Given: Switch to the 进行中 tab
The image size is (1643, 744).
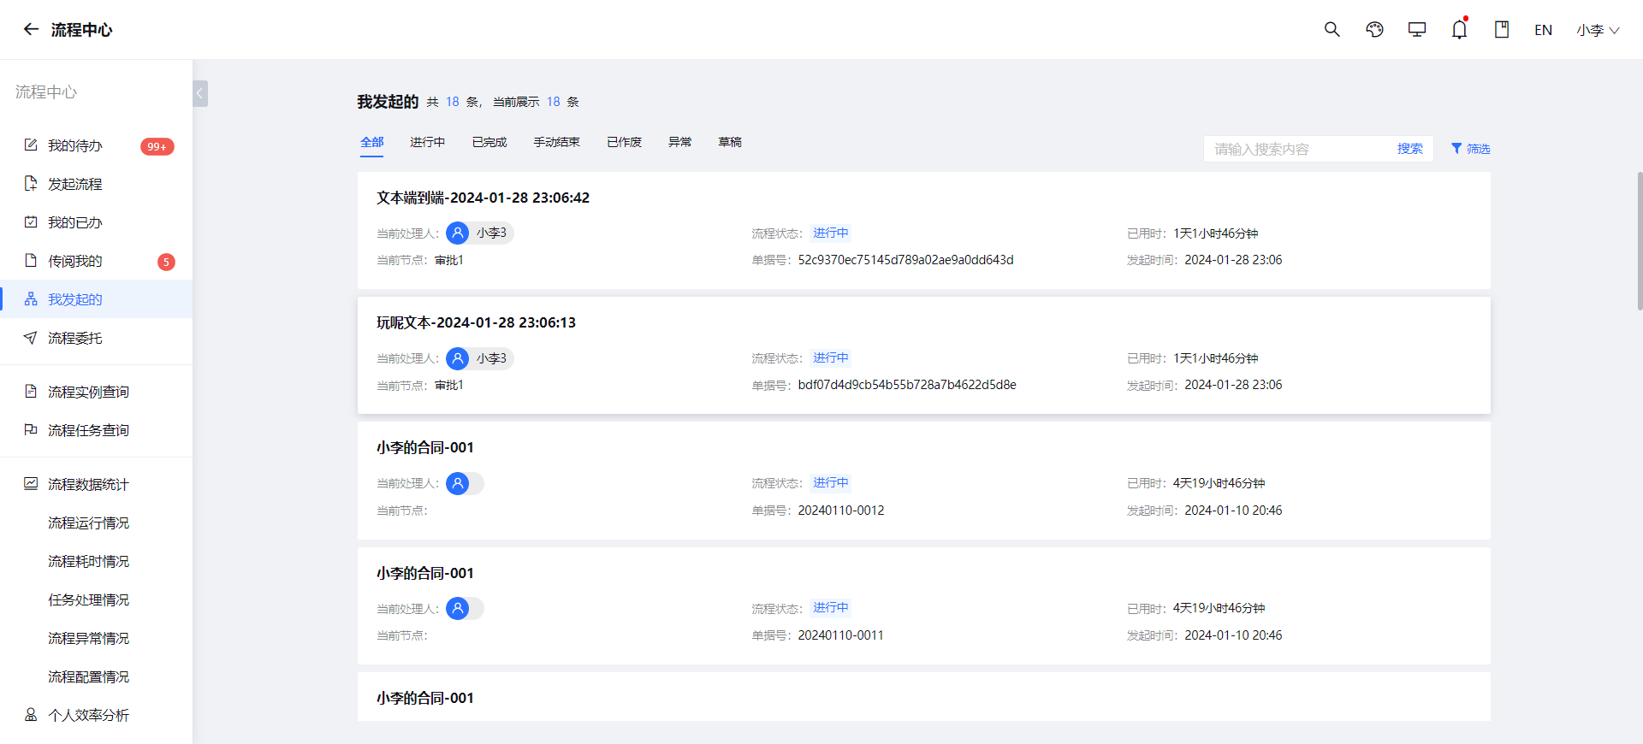Looking at the screenshot, I should pyautogui.click(x=427, y=142).
